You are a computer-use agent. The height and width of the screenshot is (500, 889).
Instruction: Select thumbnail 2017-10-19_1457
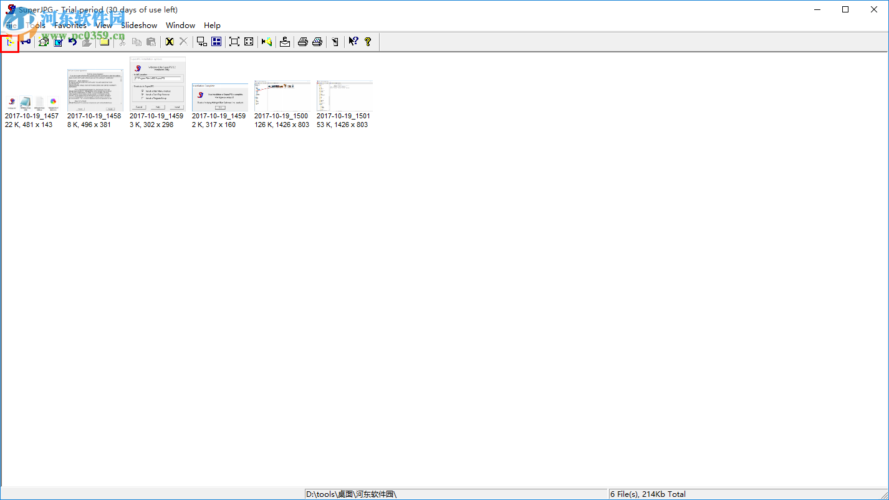click(32, 102)
